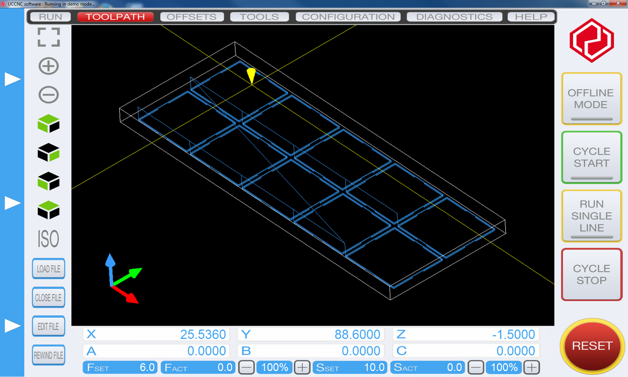Select the TOOLPATH tab
The width and height of the screenshot is (628, 377).
115,17
